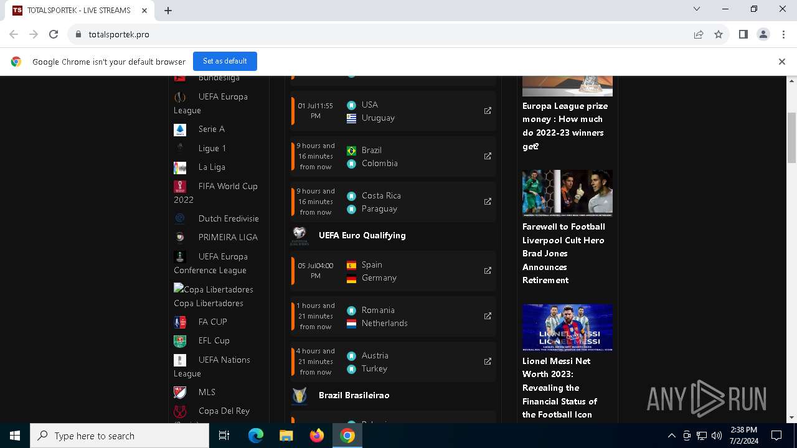The height and width of the screenshot is (448, 797).
Task: Click the 2:38 PM taskbar clock
Action: pyautogui.click(x=743, y=436)
